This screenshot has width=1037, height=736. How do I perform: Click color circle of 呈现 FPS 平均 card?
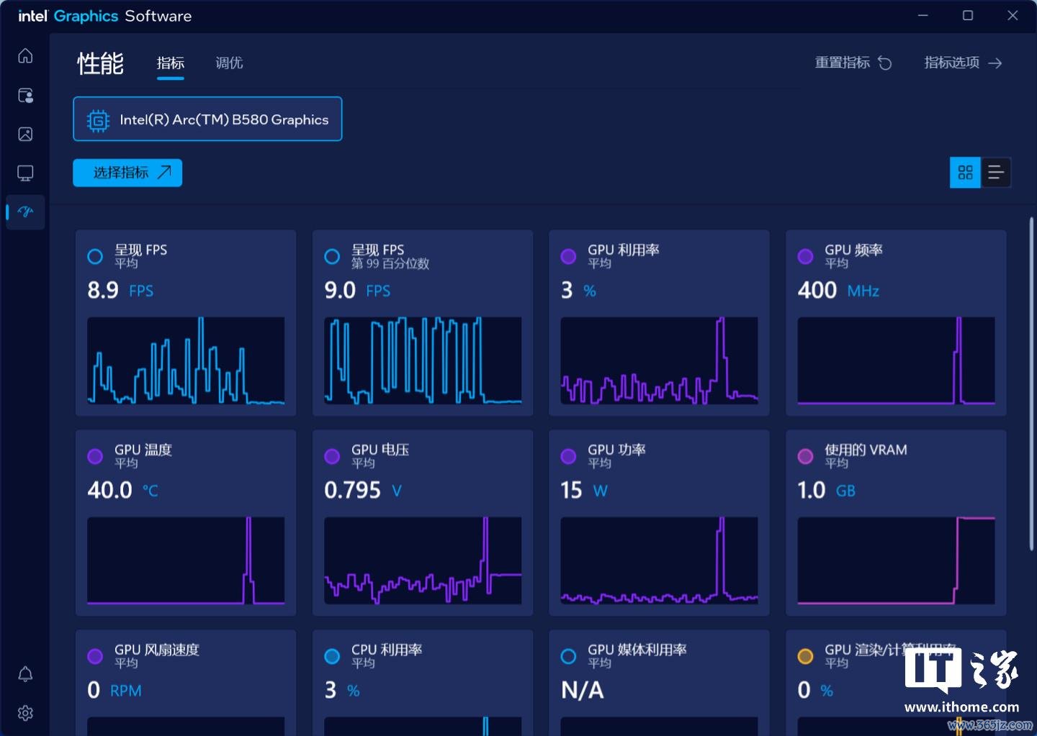click(x=95, y=256)
